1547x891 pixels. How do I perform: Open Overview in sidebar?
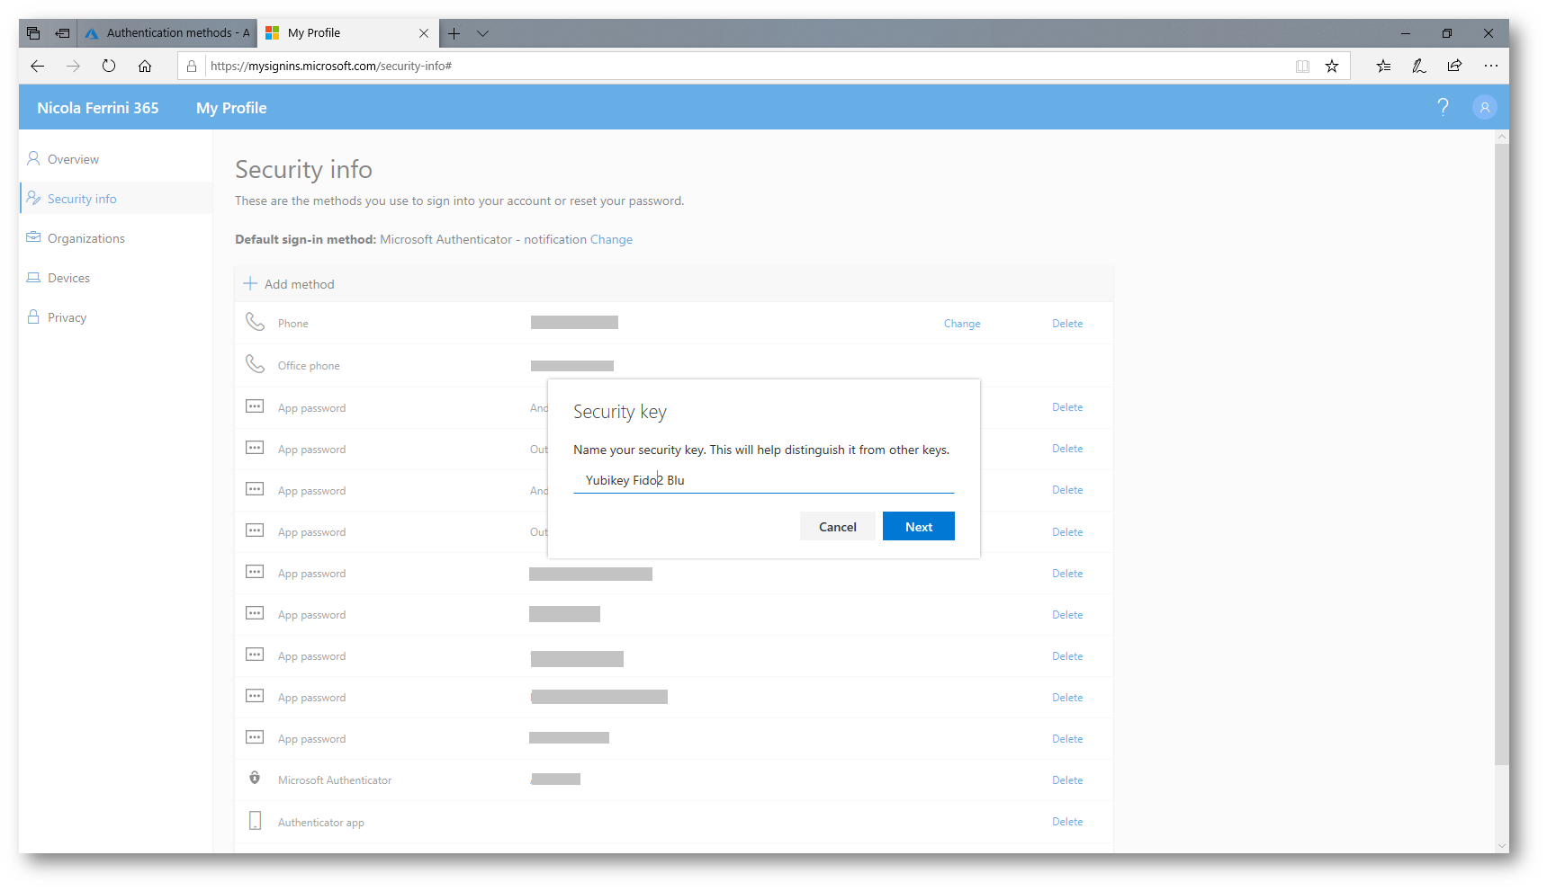[73, 159]
